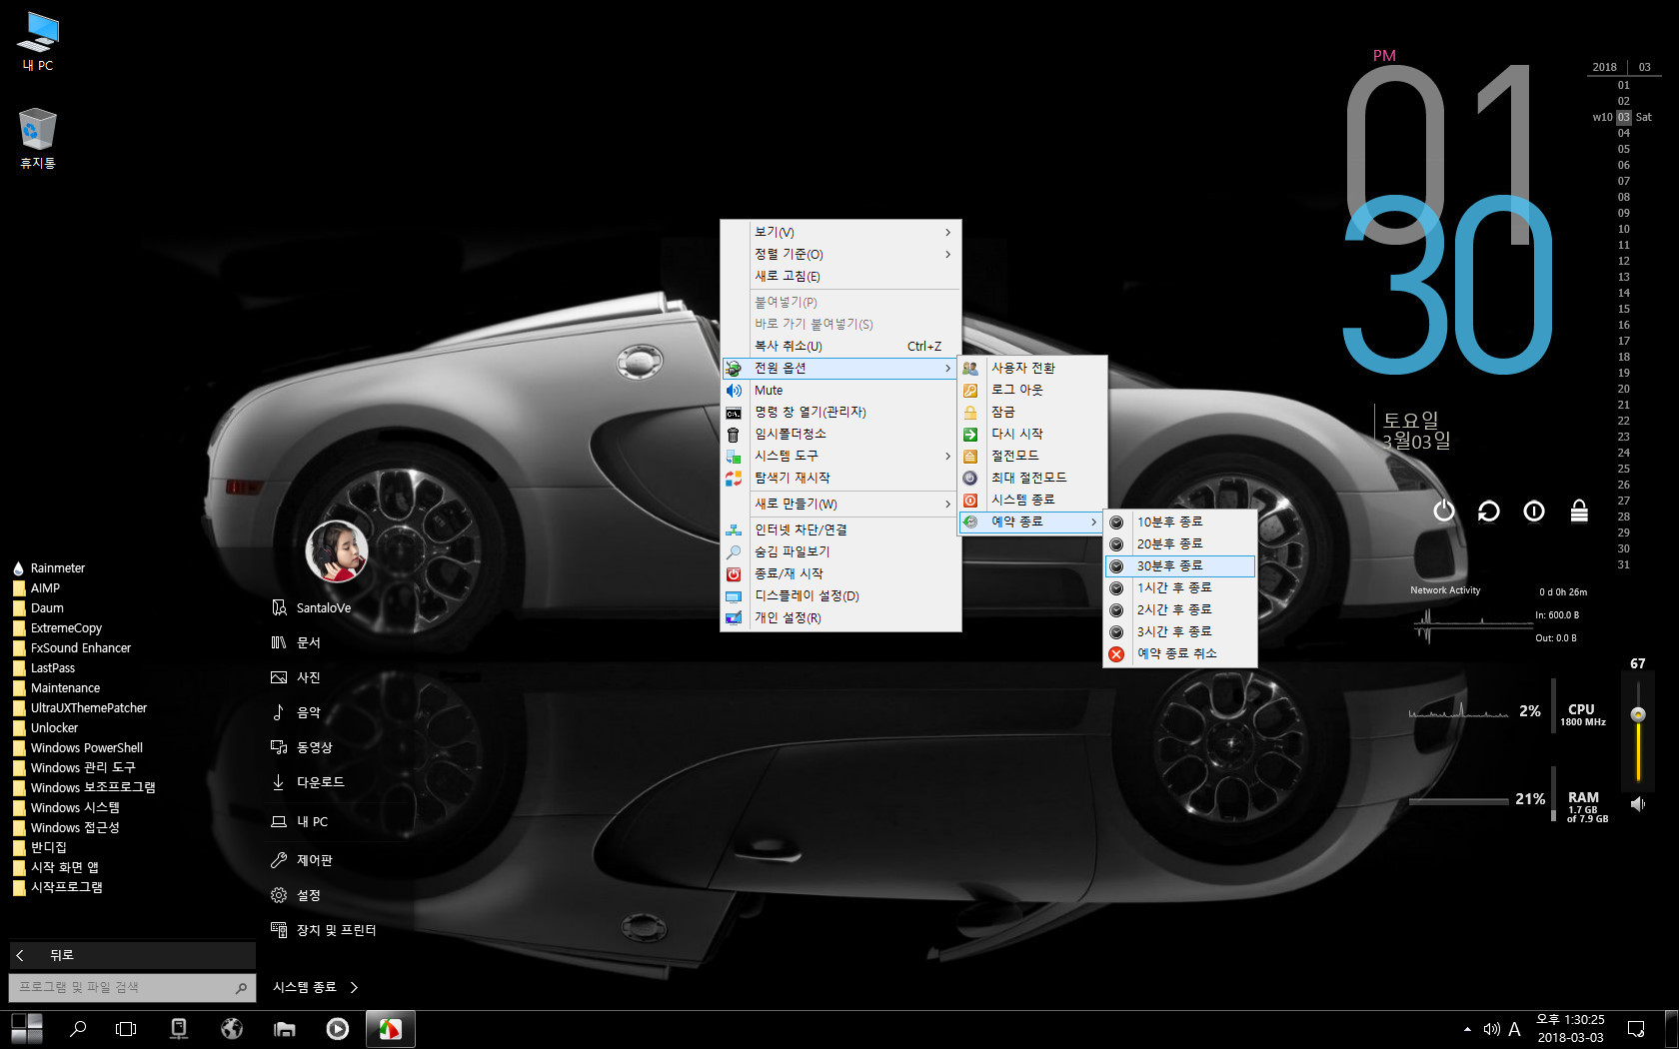Select Mute in the context menu

840,390
